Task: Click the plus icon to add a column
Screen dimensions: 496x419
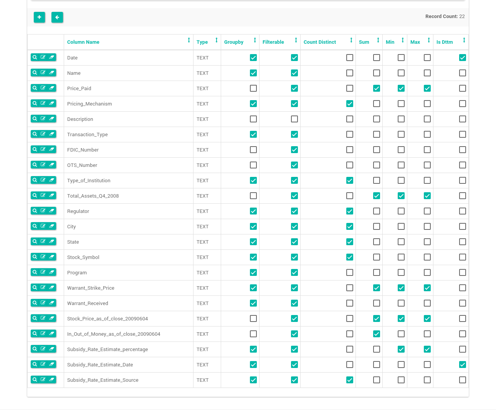Action: [39, 17]
